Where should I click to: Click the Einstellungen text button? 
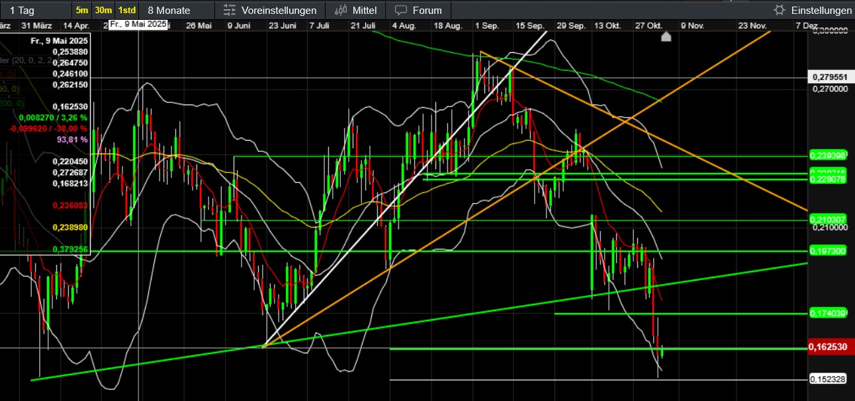click(x=821, y=11)
